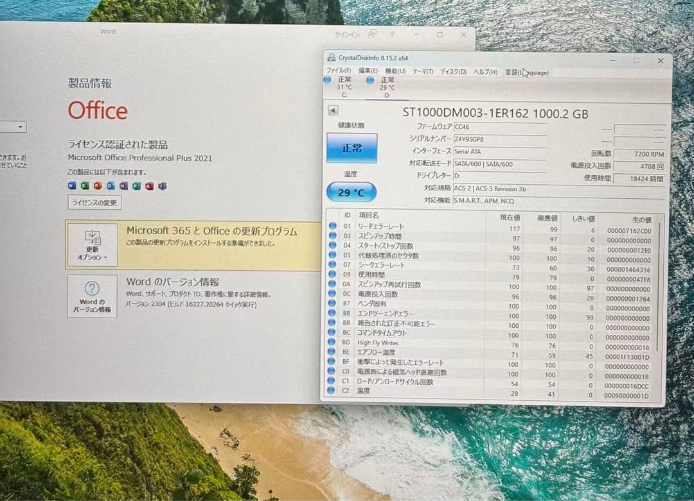Viewport: 694px width, 501px height.
Task: Open the 更新オプション dropdown
Action: coord(93,244)
